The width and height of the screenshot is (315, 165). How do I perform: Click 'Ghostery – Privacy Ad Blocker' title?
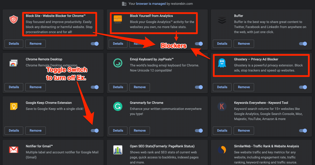click(x=256, y=59)
